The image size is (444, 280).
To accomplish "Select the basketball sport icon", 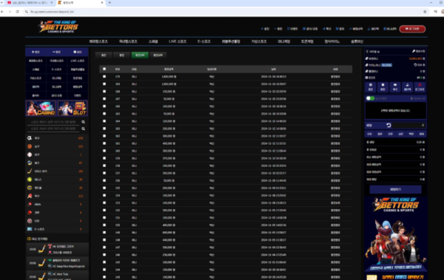I will click(x=30, y=146).
